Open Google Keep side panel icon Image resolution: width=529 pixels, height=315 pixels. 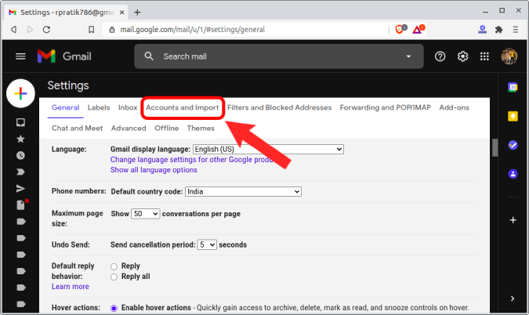coord(513,116)
